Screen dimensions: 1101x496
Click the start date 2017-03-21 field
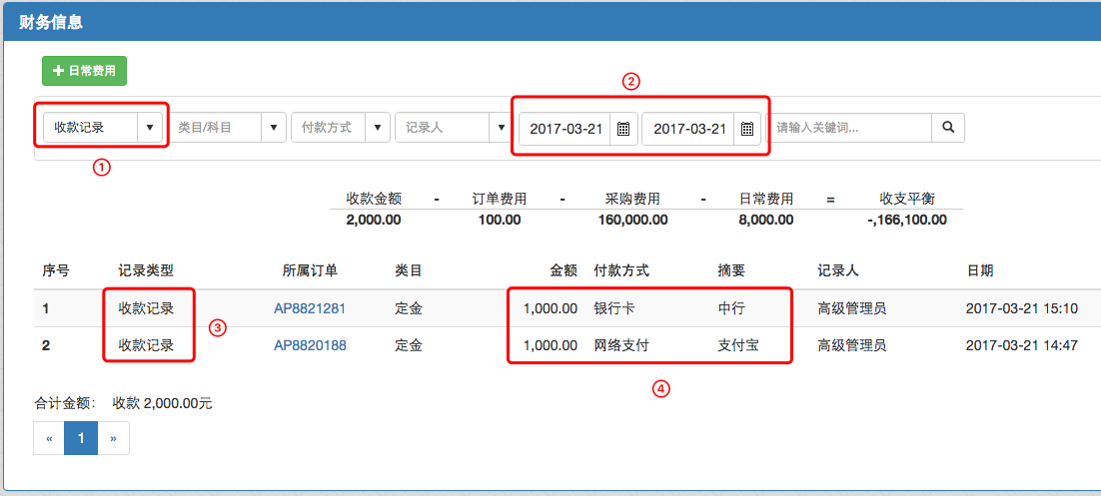[565, 129]
